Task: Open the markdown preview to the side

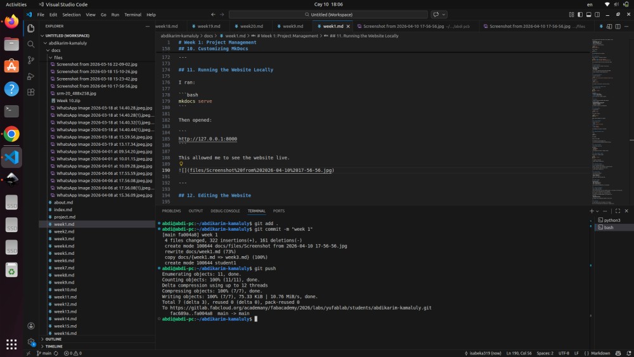Action: click(x=609, y=26)
